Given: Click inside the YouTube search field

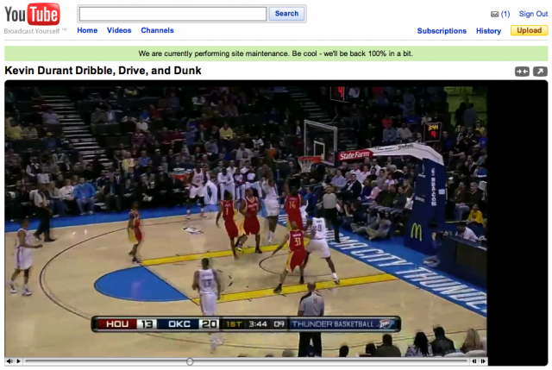Looking at the screenshot, I should 172,14.
